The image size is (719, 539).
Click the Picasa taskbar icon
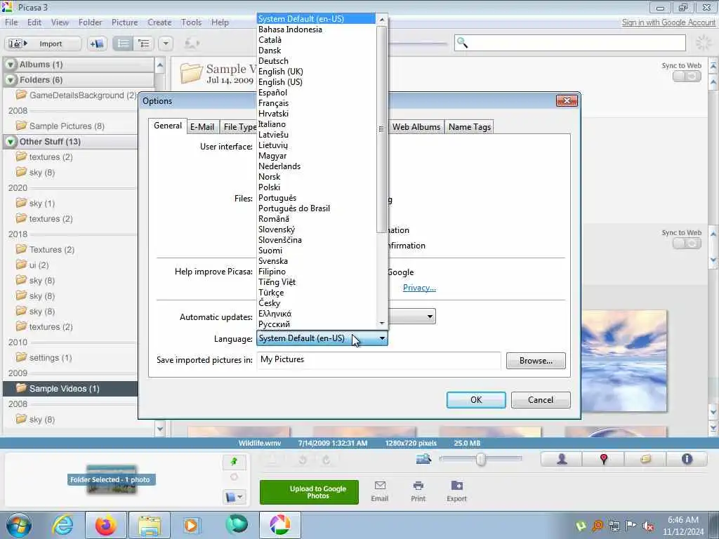point(279,525)
